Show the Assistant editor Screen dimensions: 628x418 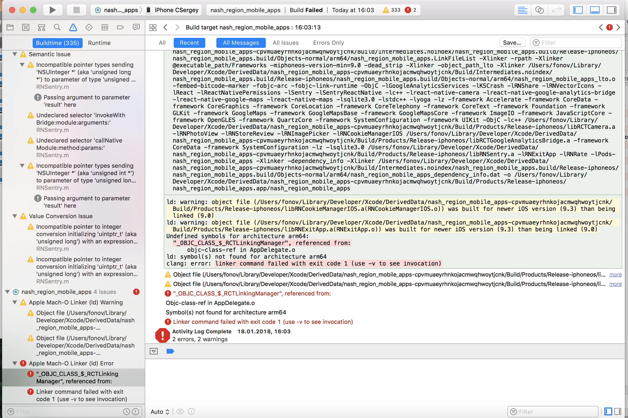539,10
